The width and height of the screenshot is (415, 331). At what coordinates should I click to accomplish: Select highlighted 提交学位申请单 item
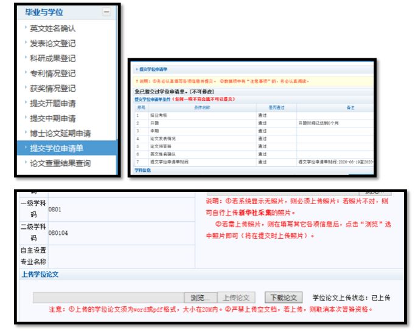(x=57, y=148)
